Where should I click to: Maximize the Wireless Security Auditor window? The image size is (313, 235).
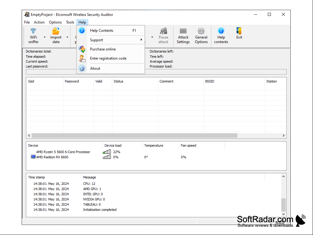point(269,14)
